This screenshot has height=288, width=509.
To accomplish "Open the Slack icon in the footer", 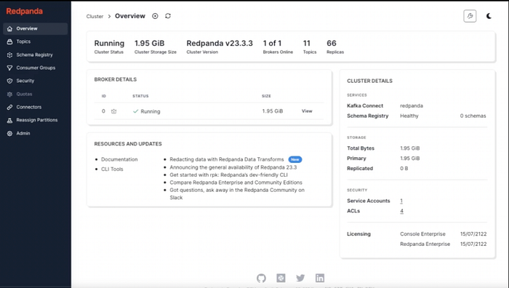I will click(281, 278).
